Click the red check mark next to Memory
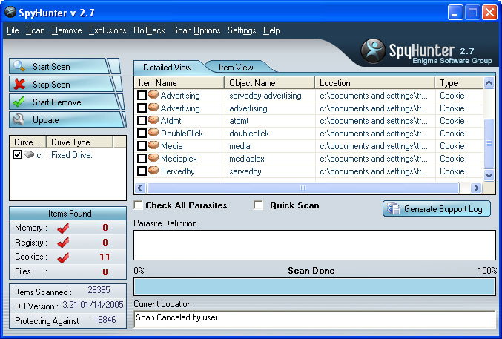This screenshot has width=502, height=339. (63, 228)
